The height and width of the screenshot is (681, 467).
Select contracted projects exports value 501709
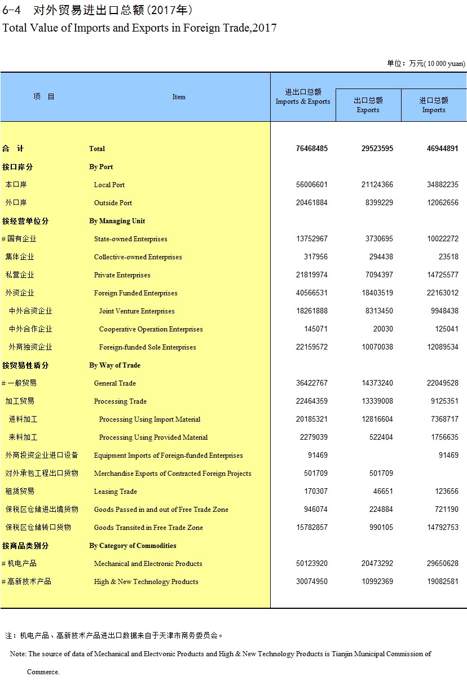[381, 474]
